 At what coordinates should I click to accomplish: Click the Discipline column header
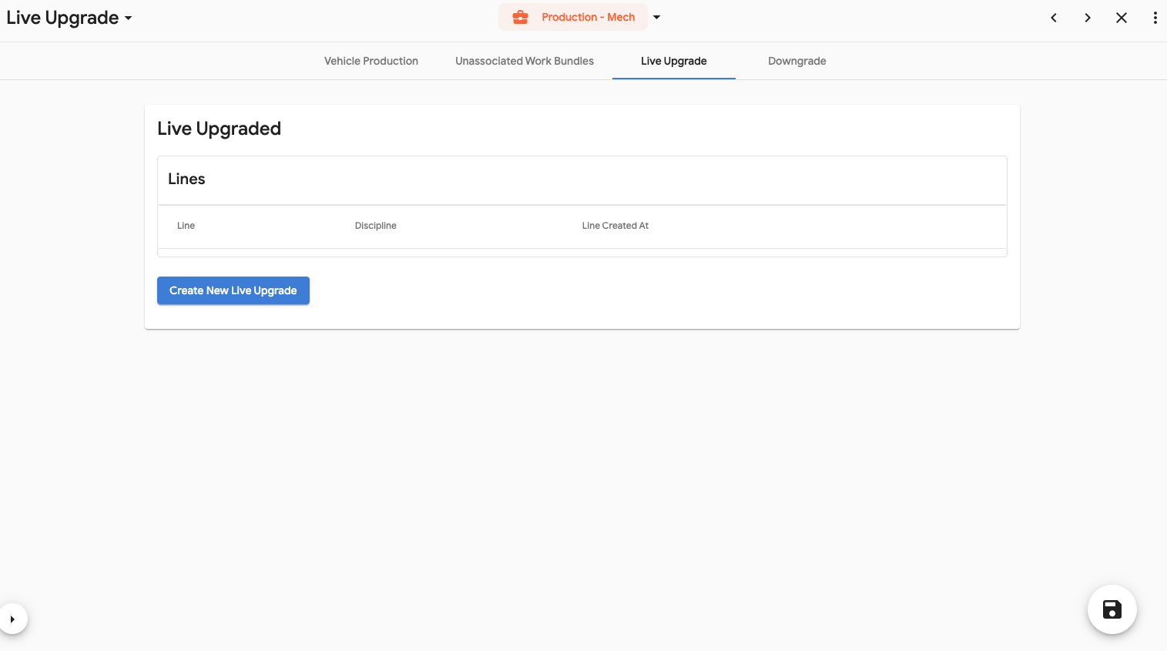click(376, 226)
